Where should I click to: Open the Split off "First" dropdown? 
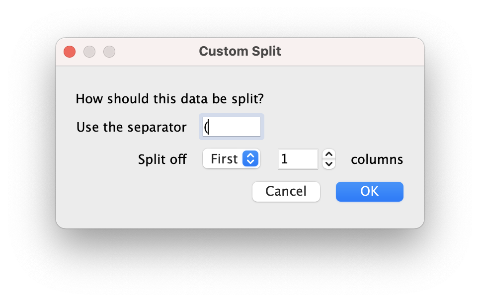[x=232, y=159]
